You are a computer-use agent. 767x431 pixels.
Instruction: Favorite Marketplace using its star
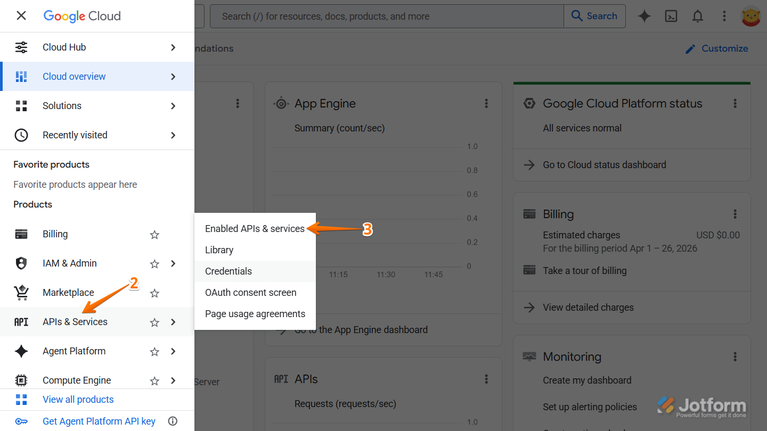pos(154,293)
